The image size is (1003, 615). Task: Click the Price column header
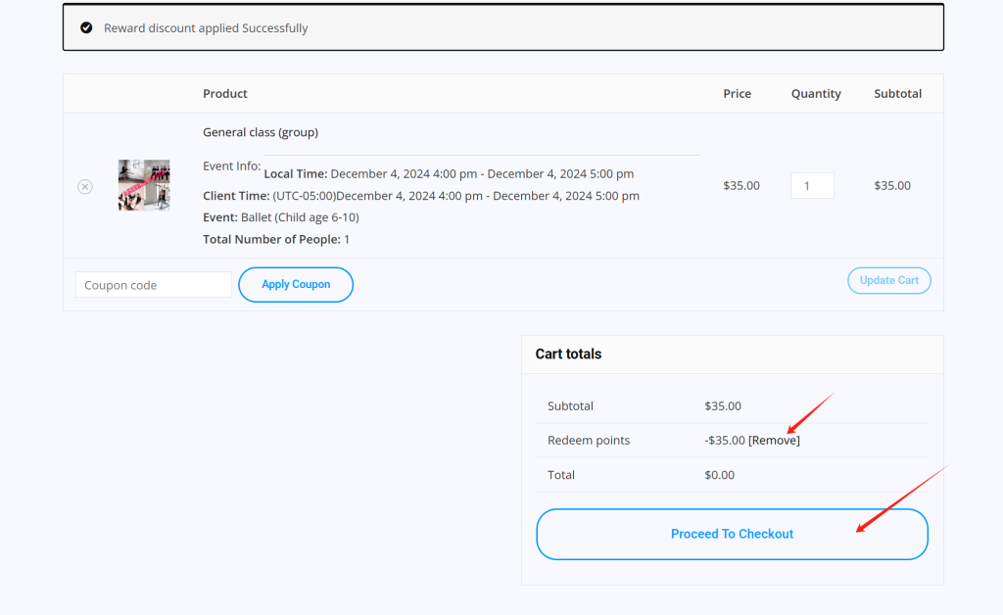pos(737,94)
